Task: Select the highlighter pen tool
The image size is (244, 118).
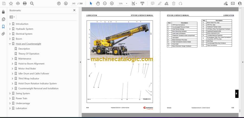Action: click(159, 4)
